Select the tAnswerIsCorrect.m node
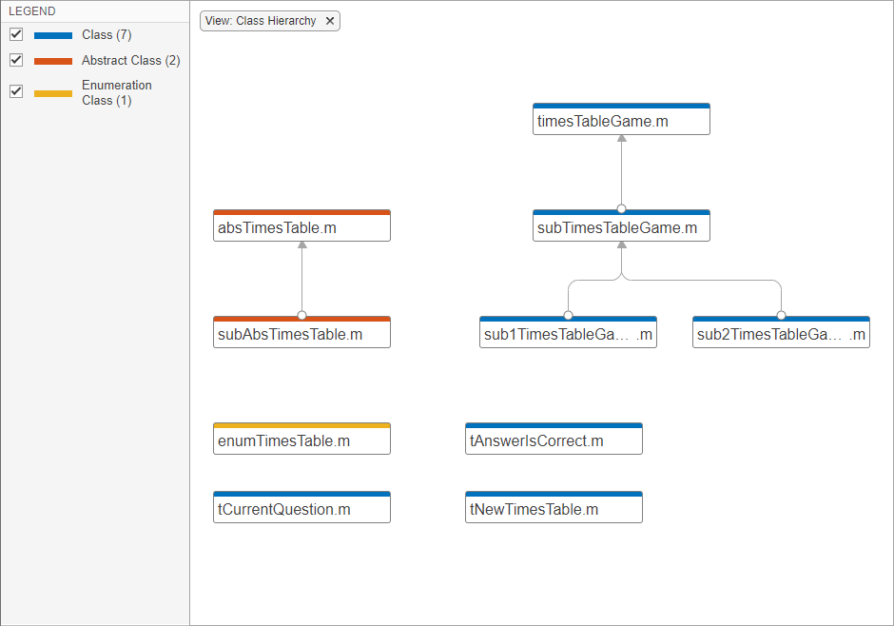Image resolution: width=894 pixels, height=626 pixels. coord(554,440)
